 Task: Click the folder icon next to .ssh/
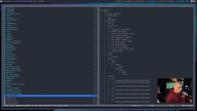click(x=5, y=22)
